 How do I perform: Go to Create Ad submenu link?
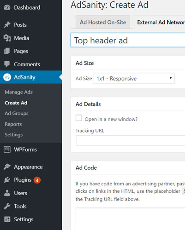coord(16,103)
